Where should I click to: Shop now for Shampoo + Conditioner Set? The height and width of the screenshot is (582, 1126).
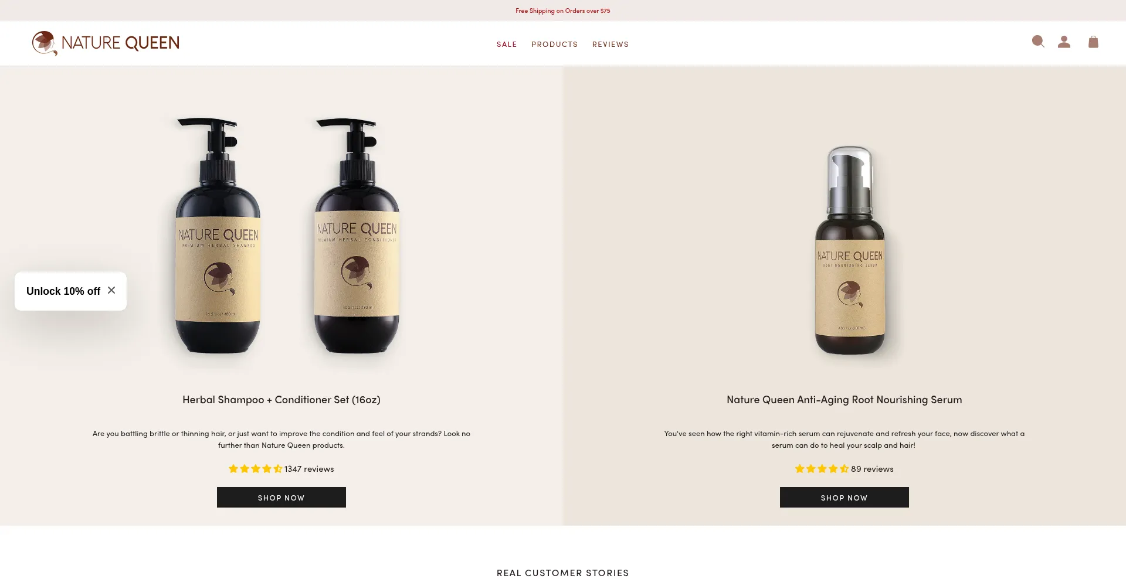(x=281, y=498)
